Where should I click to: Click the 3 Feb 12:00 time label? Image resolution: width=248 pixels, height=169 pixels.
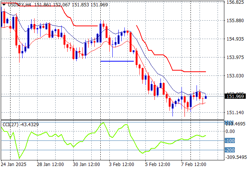[x=122, y=164]
